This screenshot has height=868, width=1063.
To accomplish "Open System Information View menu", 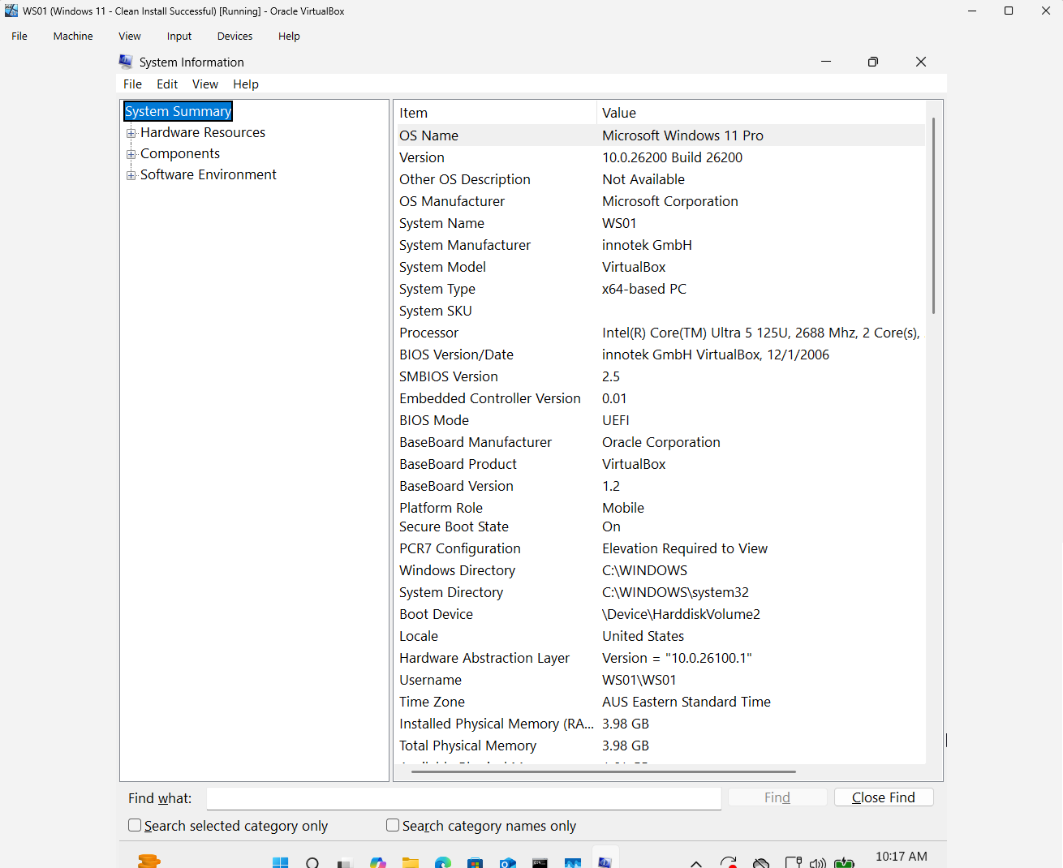I will (x=205, y=84).
